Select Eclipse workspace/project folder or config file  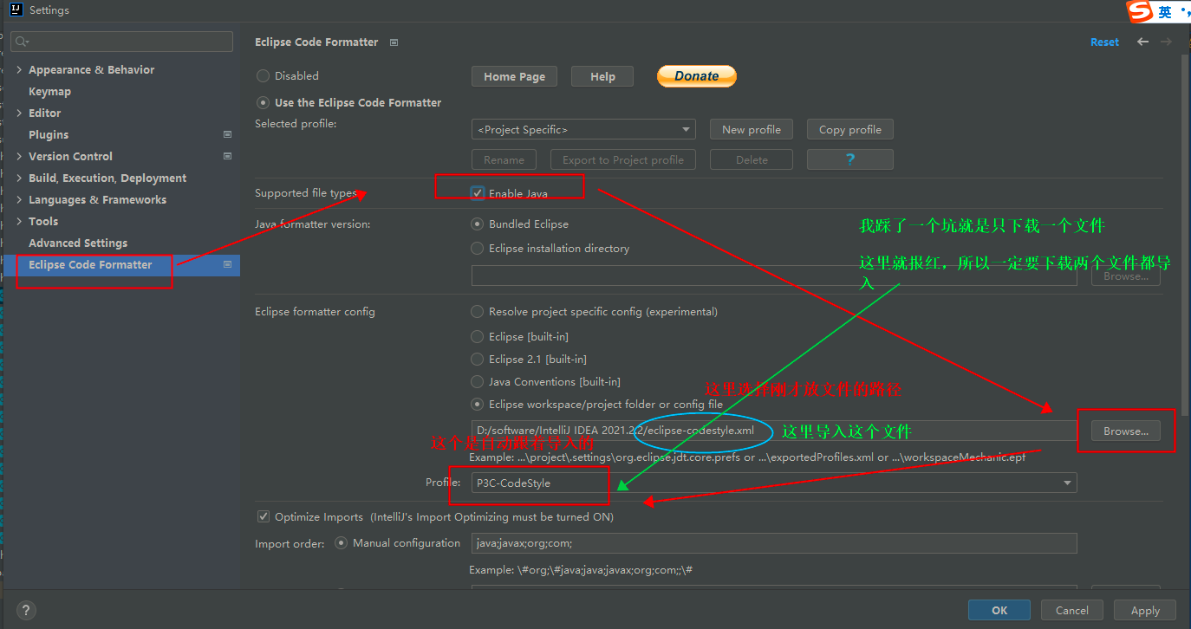[x=477, y=404]
